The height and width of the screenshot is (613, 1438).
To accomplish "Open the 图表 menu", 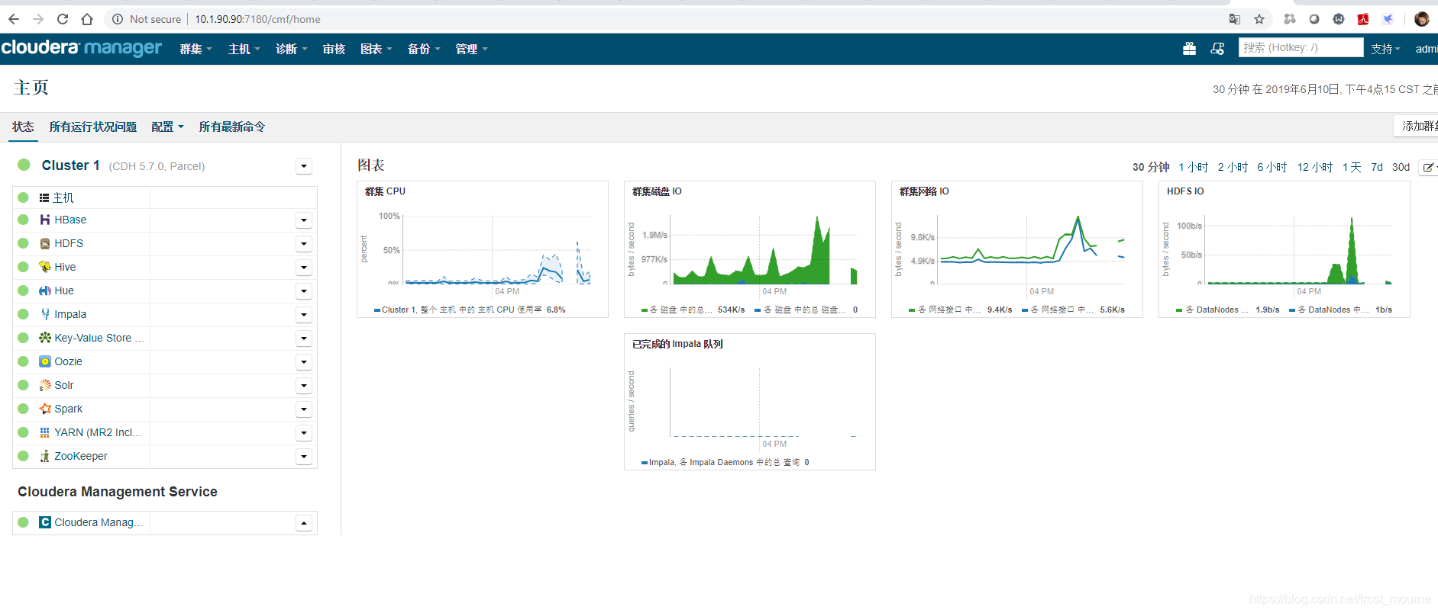I will click(x=376, y=49).
